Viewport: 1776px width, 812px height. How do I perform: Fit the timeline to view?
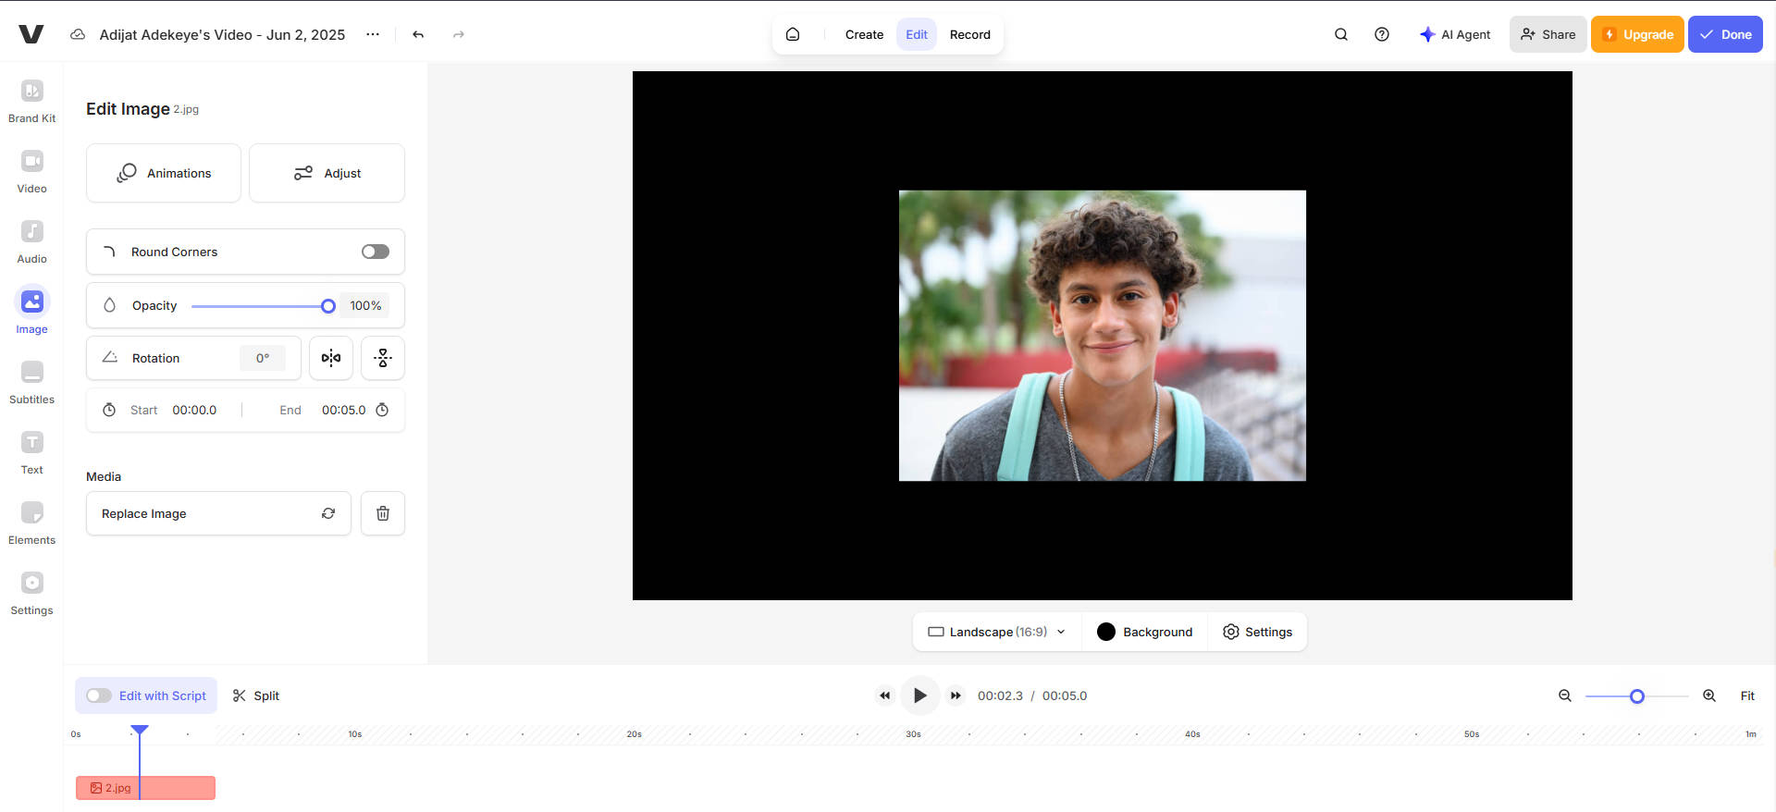pos(1747,695)
